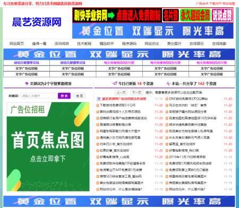Go to the next page with 下一页
This screenshot has height=208, width=239.
coord(136,92)
